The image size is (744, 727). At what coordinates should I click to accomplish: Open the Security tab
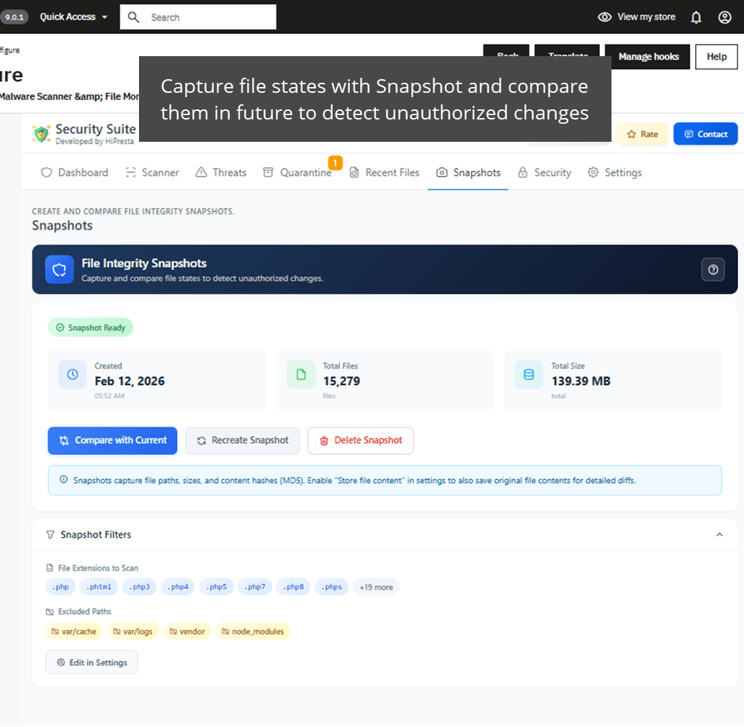tap(544, 173)
